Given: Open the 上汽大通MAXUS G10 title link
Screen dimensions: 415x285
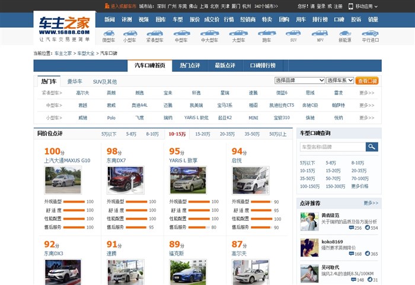Looking at the screenshot, I should click(67, 160).
